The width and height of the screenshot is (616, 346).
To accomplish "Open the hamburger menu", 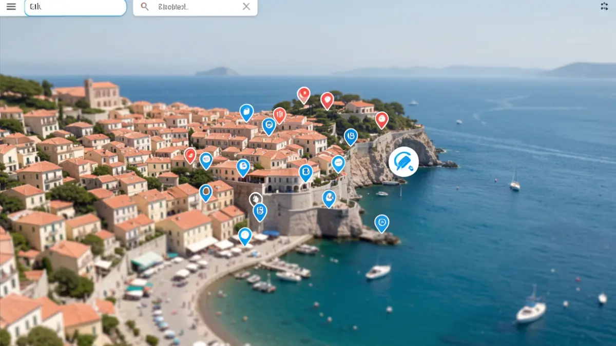I will pos(11,7).
